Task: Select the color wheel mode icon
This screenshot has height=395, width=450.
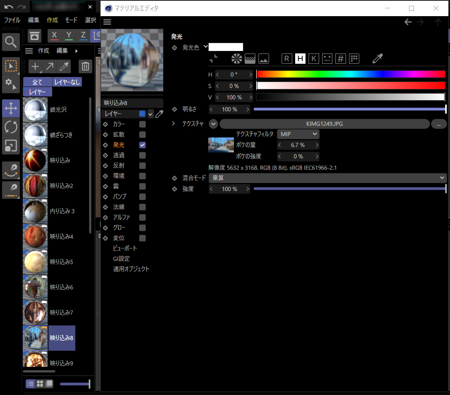Action: [236, 59]
